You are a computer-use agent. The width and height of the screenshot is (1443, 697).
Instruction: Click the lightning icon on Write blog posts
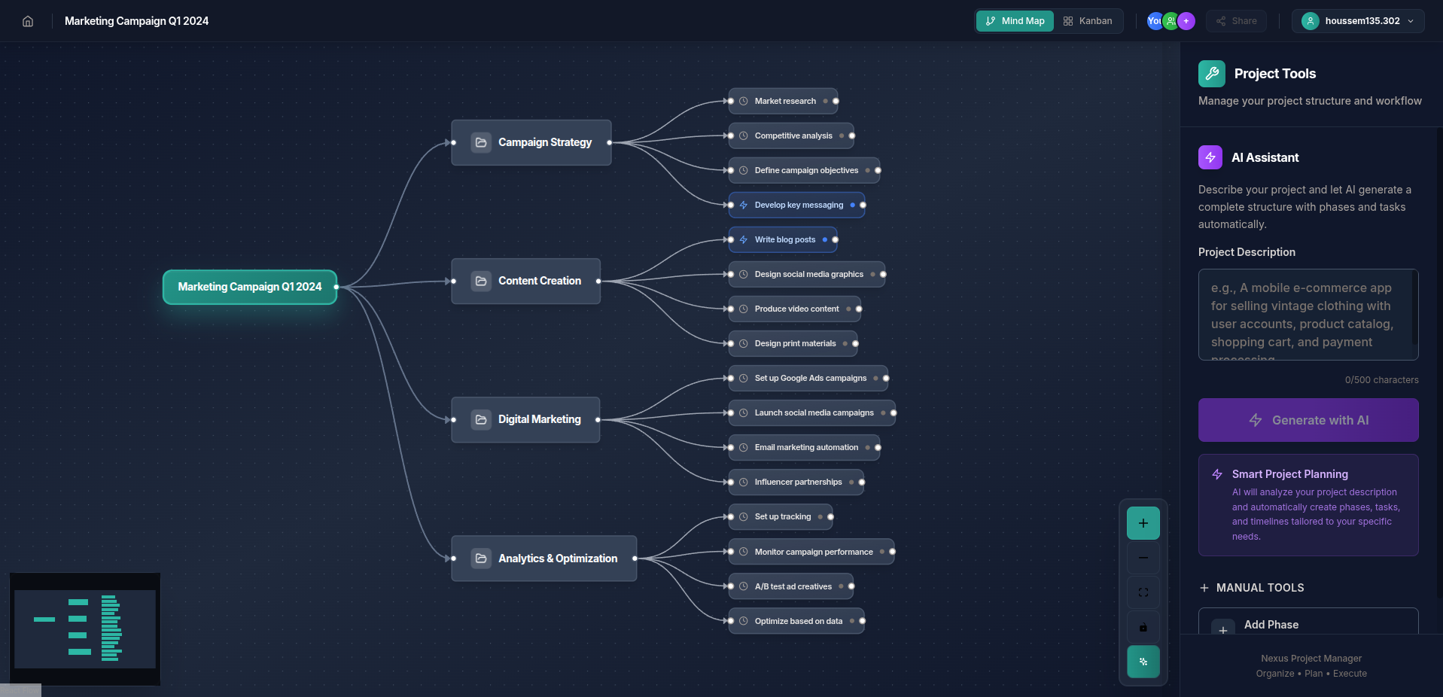743,240
